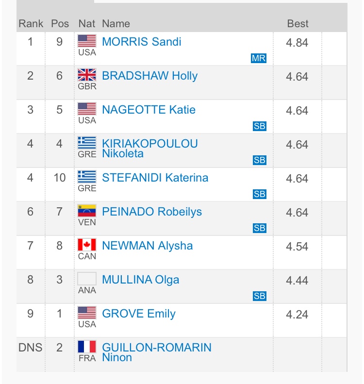The image size is (364, 384).
Task: Click the SB badge in Peinado's row
Action: click(x=260, y=228)
